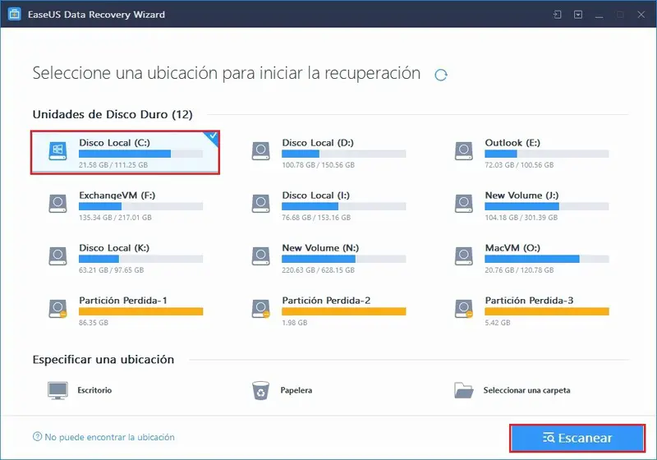The image size is (657, 460).
Task: Click the Disco Local (C:) drive name
Action: [x=114, y=142]
